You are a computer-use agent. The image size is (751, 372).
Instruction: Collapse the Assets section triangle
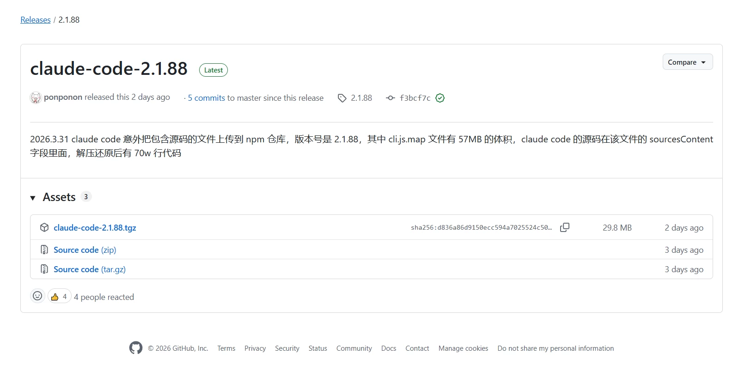point(33,198)
